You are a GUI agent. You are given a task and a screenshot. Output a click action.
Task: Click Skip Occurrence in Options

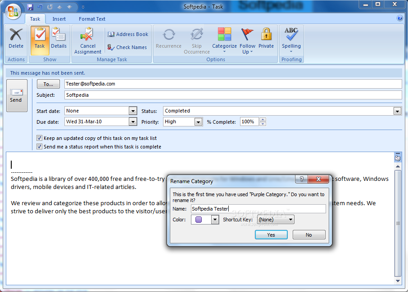[197, 41]
